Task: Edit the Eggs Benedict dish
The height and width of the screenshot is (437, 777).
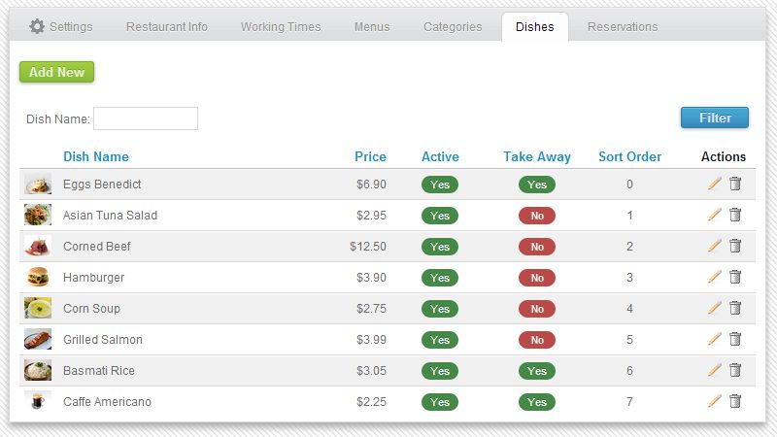Action: tap(715, 184)
